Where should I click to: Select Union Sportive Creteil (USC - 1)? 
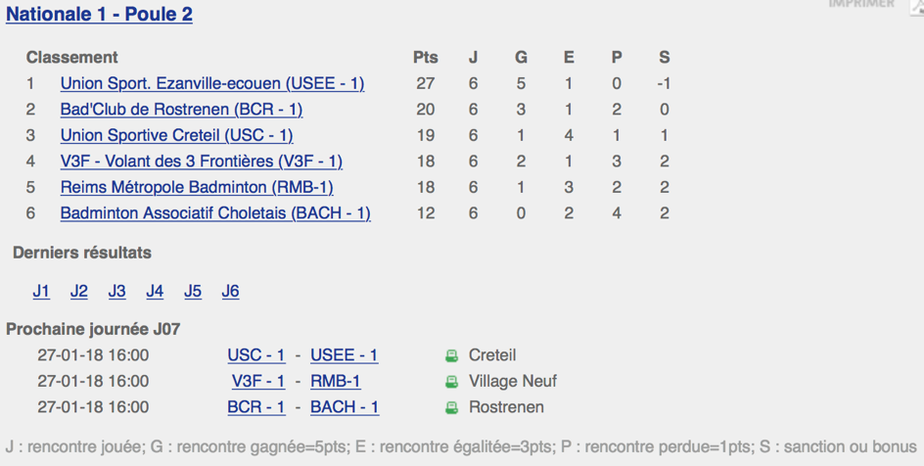176,135
